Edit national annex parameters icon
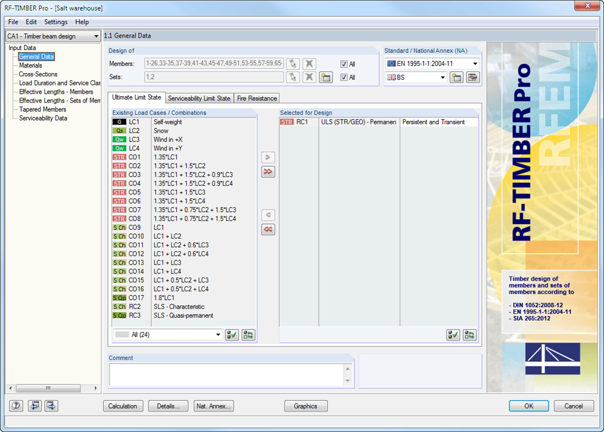604x432 pixels. [x=472, y=77]
